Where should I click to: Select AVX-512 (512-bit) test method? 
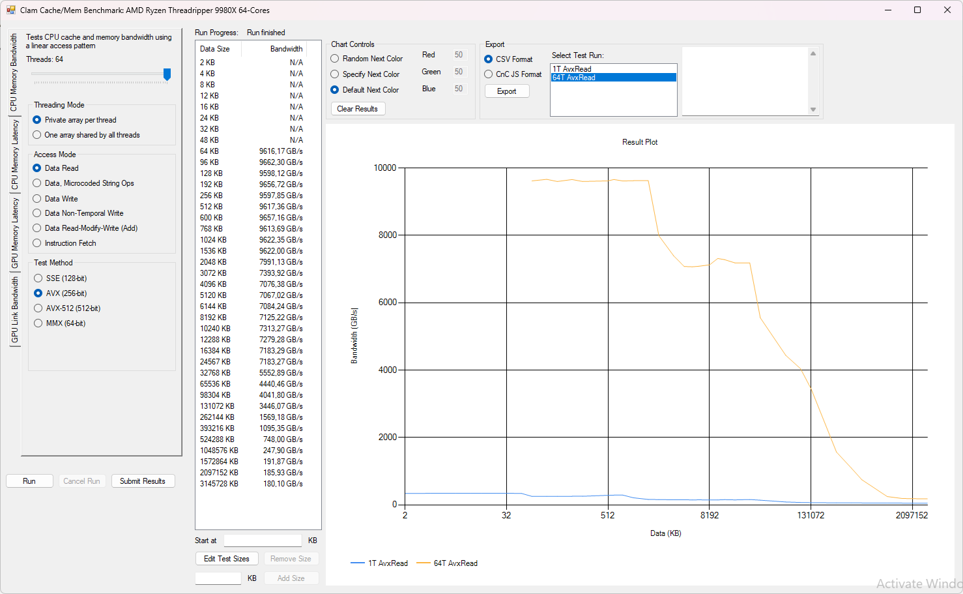click(x=67, y=308)
